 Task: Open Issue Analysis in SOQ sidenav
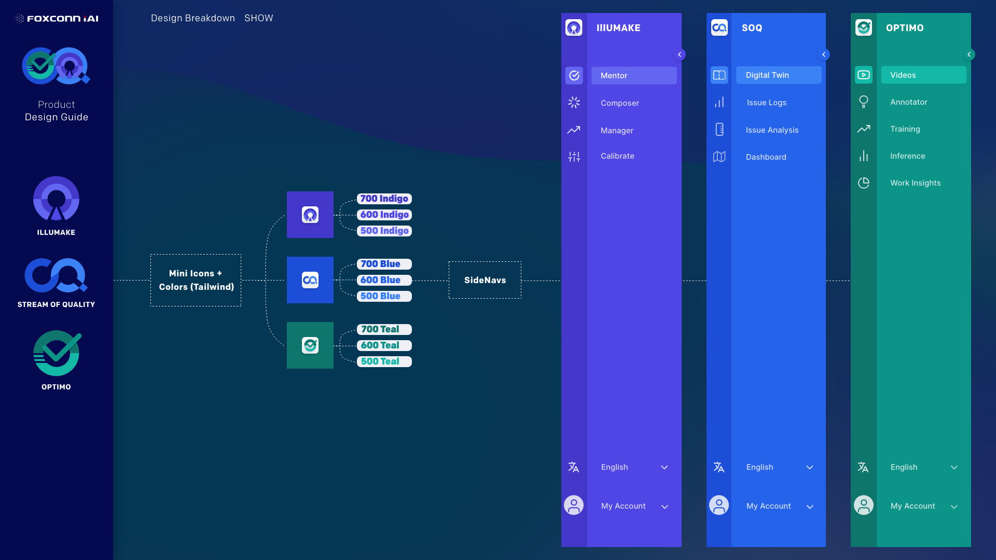(772, 130)
